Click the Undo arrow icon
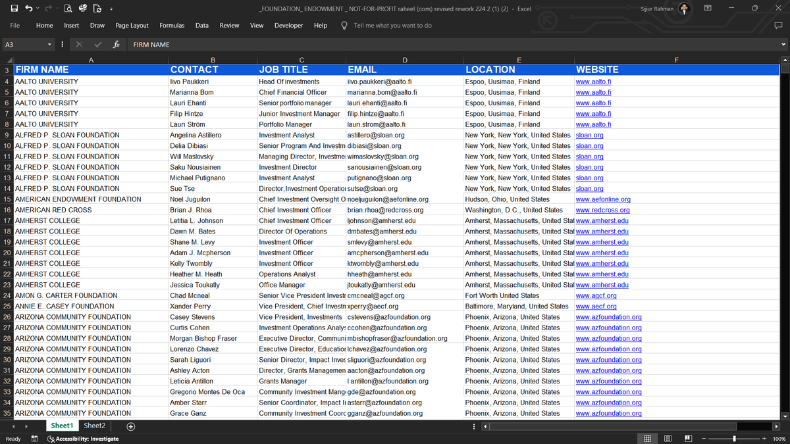Viewport: 790px width, 444px height. coord(28,9)
